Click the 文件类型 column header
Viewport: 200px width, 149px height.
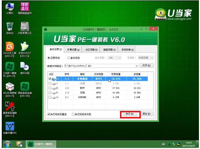click(x=99, y=74)
